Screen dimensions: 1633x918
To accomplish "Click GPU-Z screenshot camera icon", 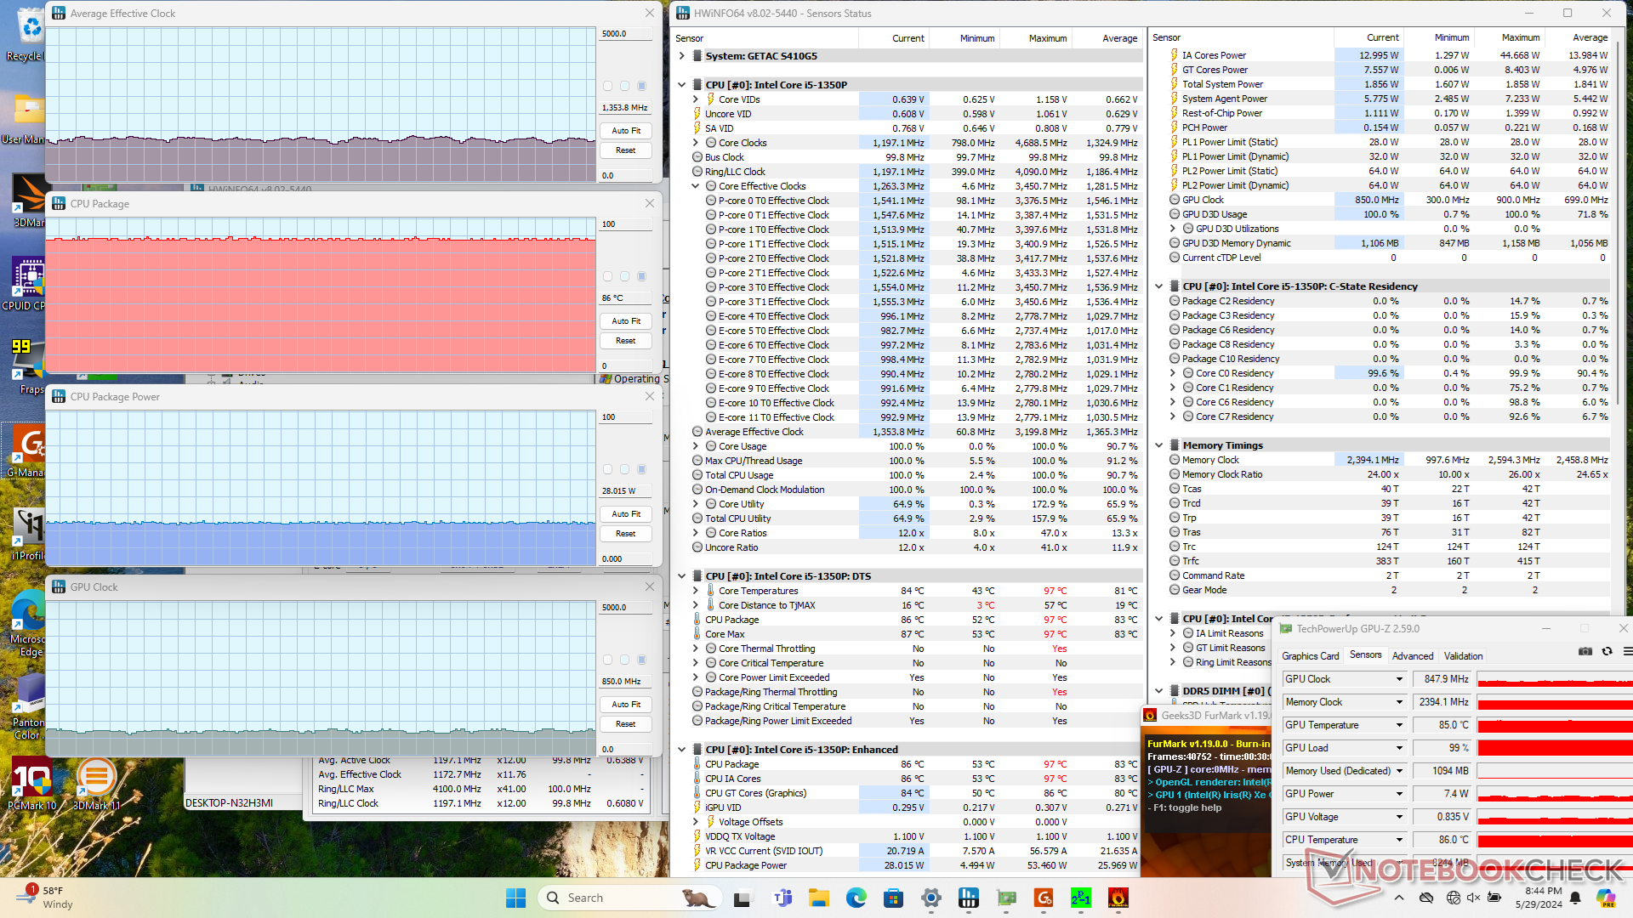I will (x=1585, y=651).
